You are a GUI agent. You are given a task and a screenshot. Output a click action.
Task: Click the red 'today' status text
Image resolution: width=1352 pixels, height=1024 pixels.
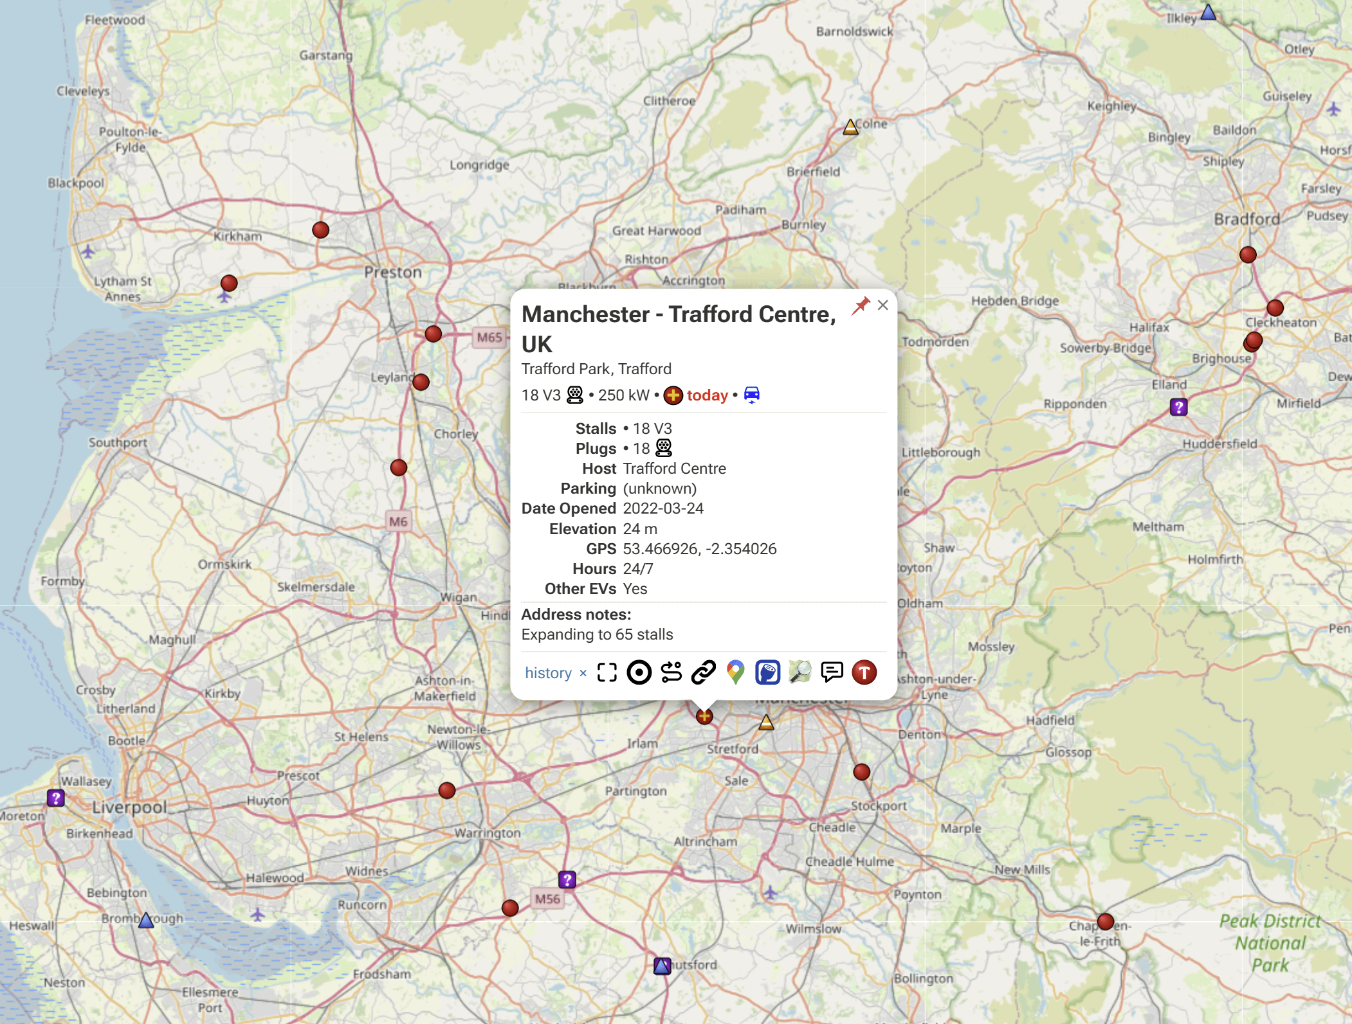[707, 395]
